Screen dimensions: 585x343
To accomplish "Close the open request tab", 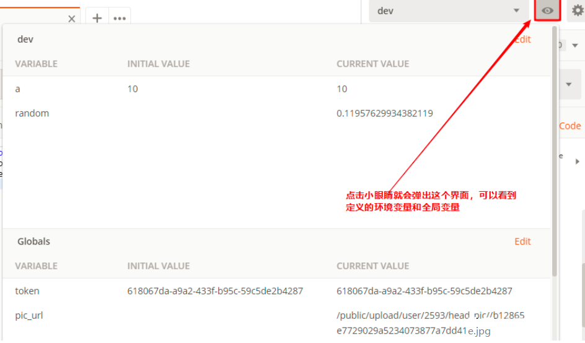I will click(71, 19).
